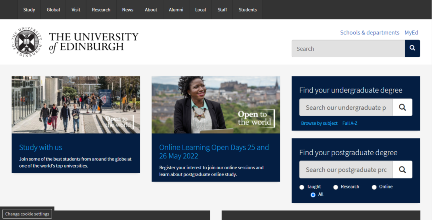Click the University of Edinburgh crest logo
The image size is (432, 220).
pyautogui.click(x=27, y=42)
